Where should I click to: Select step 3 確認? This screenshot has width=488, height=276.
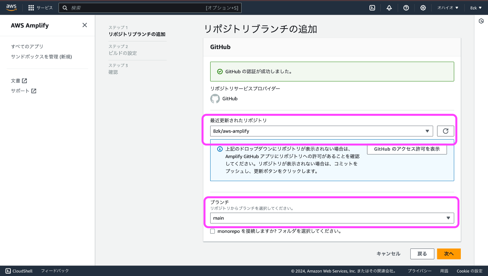113,72
